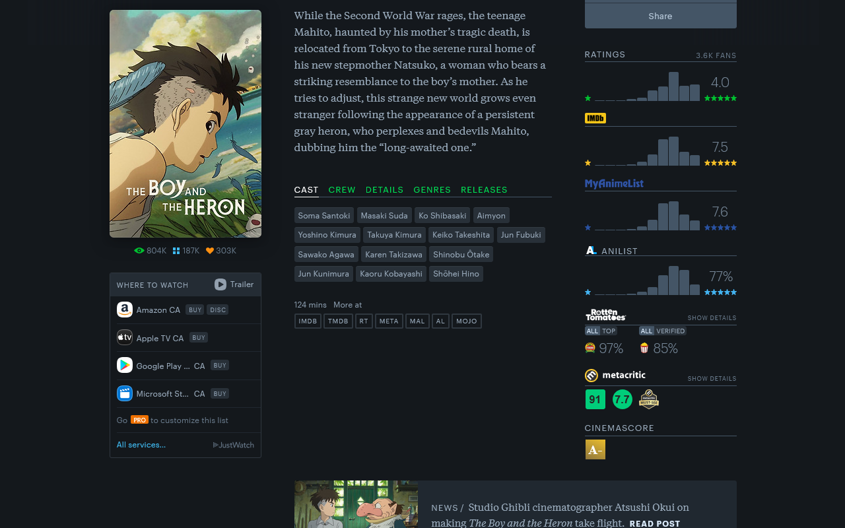Click the Amazon CA service icon

pyautogui.click(x=124, y=309)
